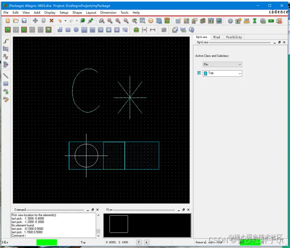Open the Dimension menu

pos(108,13)
